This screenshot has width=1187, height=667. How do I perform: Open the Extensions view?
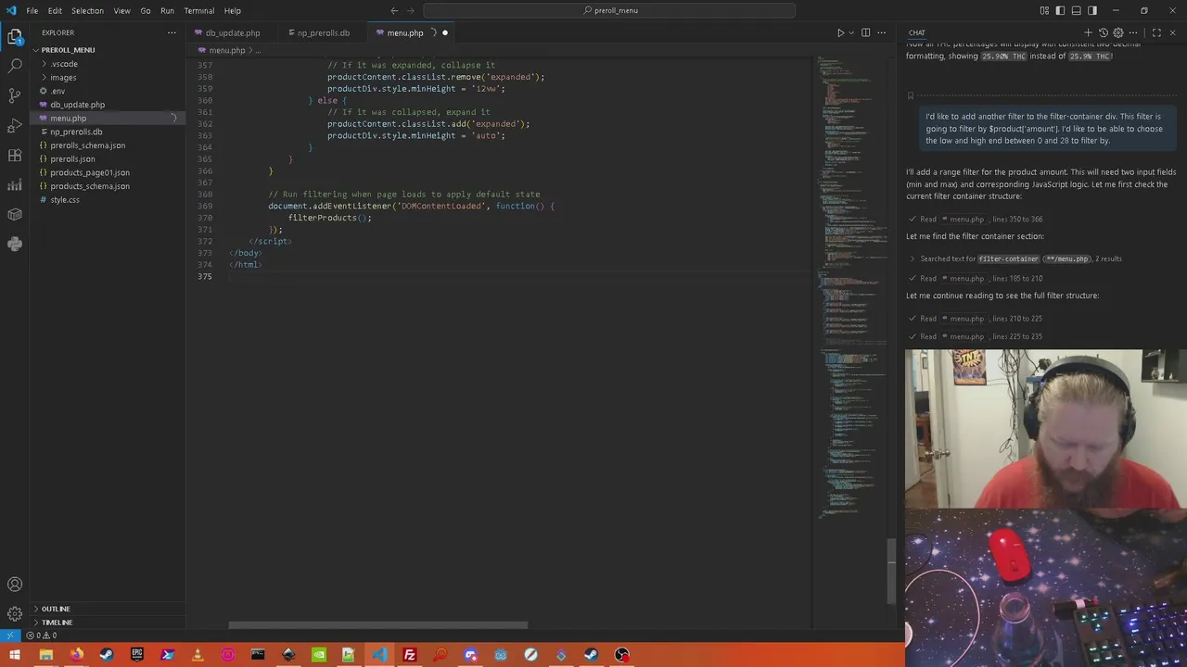click(x=15, y=155)
